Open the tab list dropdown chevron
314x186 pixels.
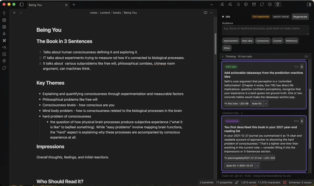point(211,4)
